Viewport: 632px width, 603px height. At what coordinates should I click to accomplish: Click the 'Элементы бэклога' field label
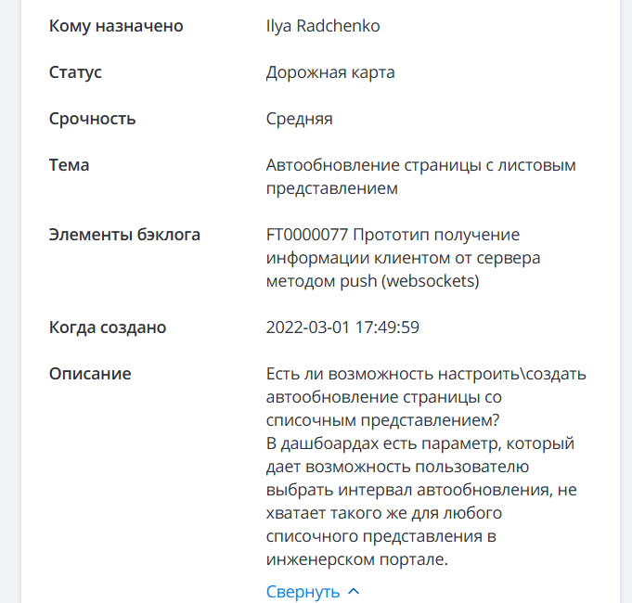[x=124, y=235]
